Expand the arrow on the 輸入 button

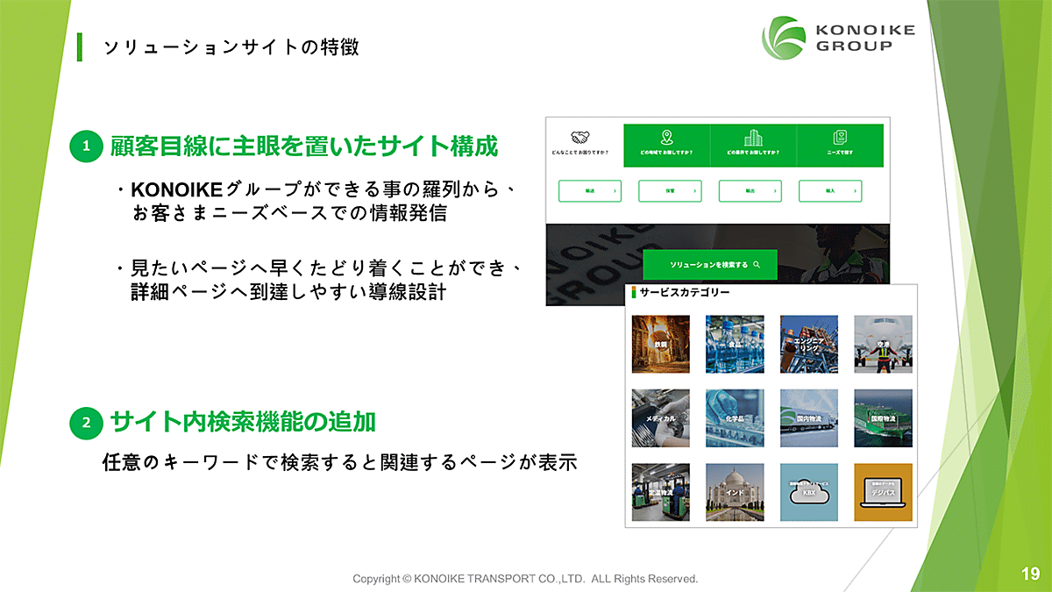tap(855, 190)
